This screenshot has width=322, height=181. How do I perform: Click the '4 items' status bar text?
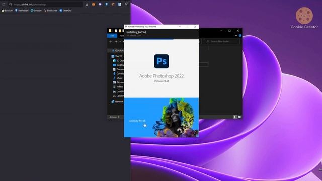click(x=113, y=117)
